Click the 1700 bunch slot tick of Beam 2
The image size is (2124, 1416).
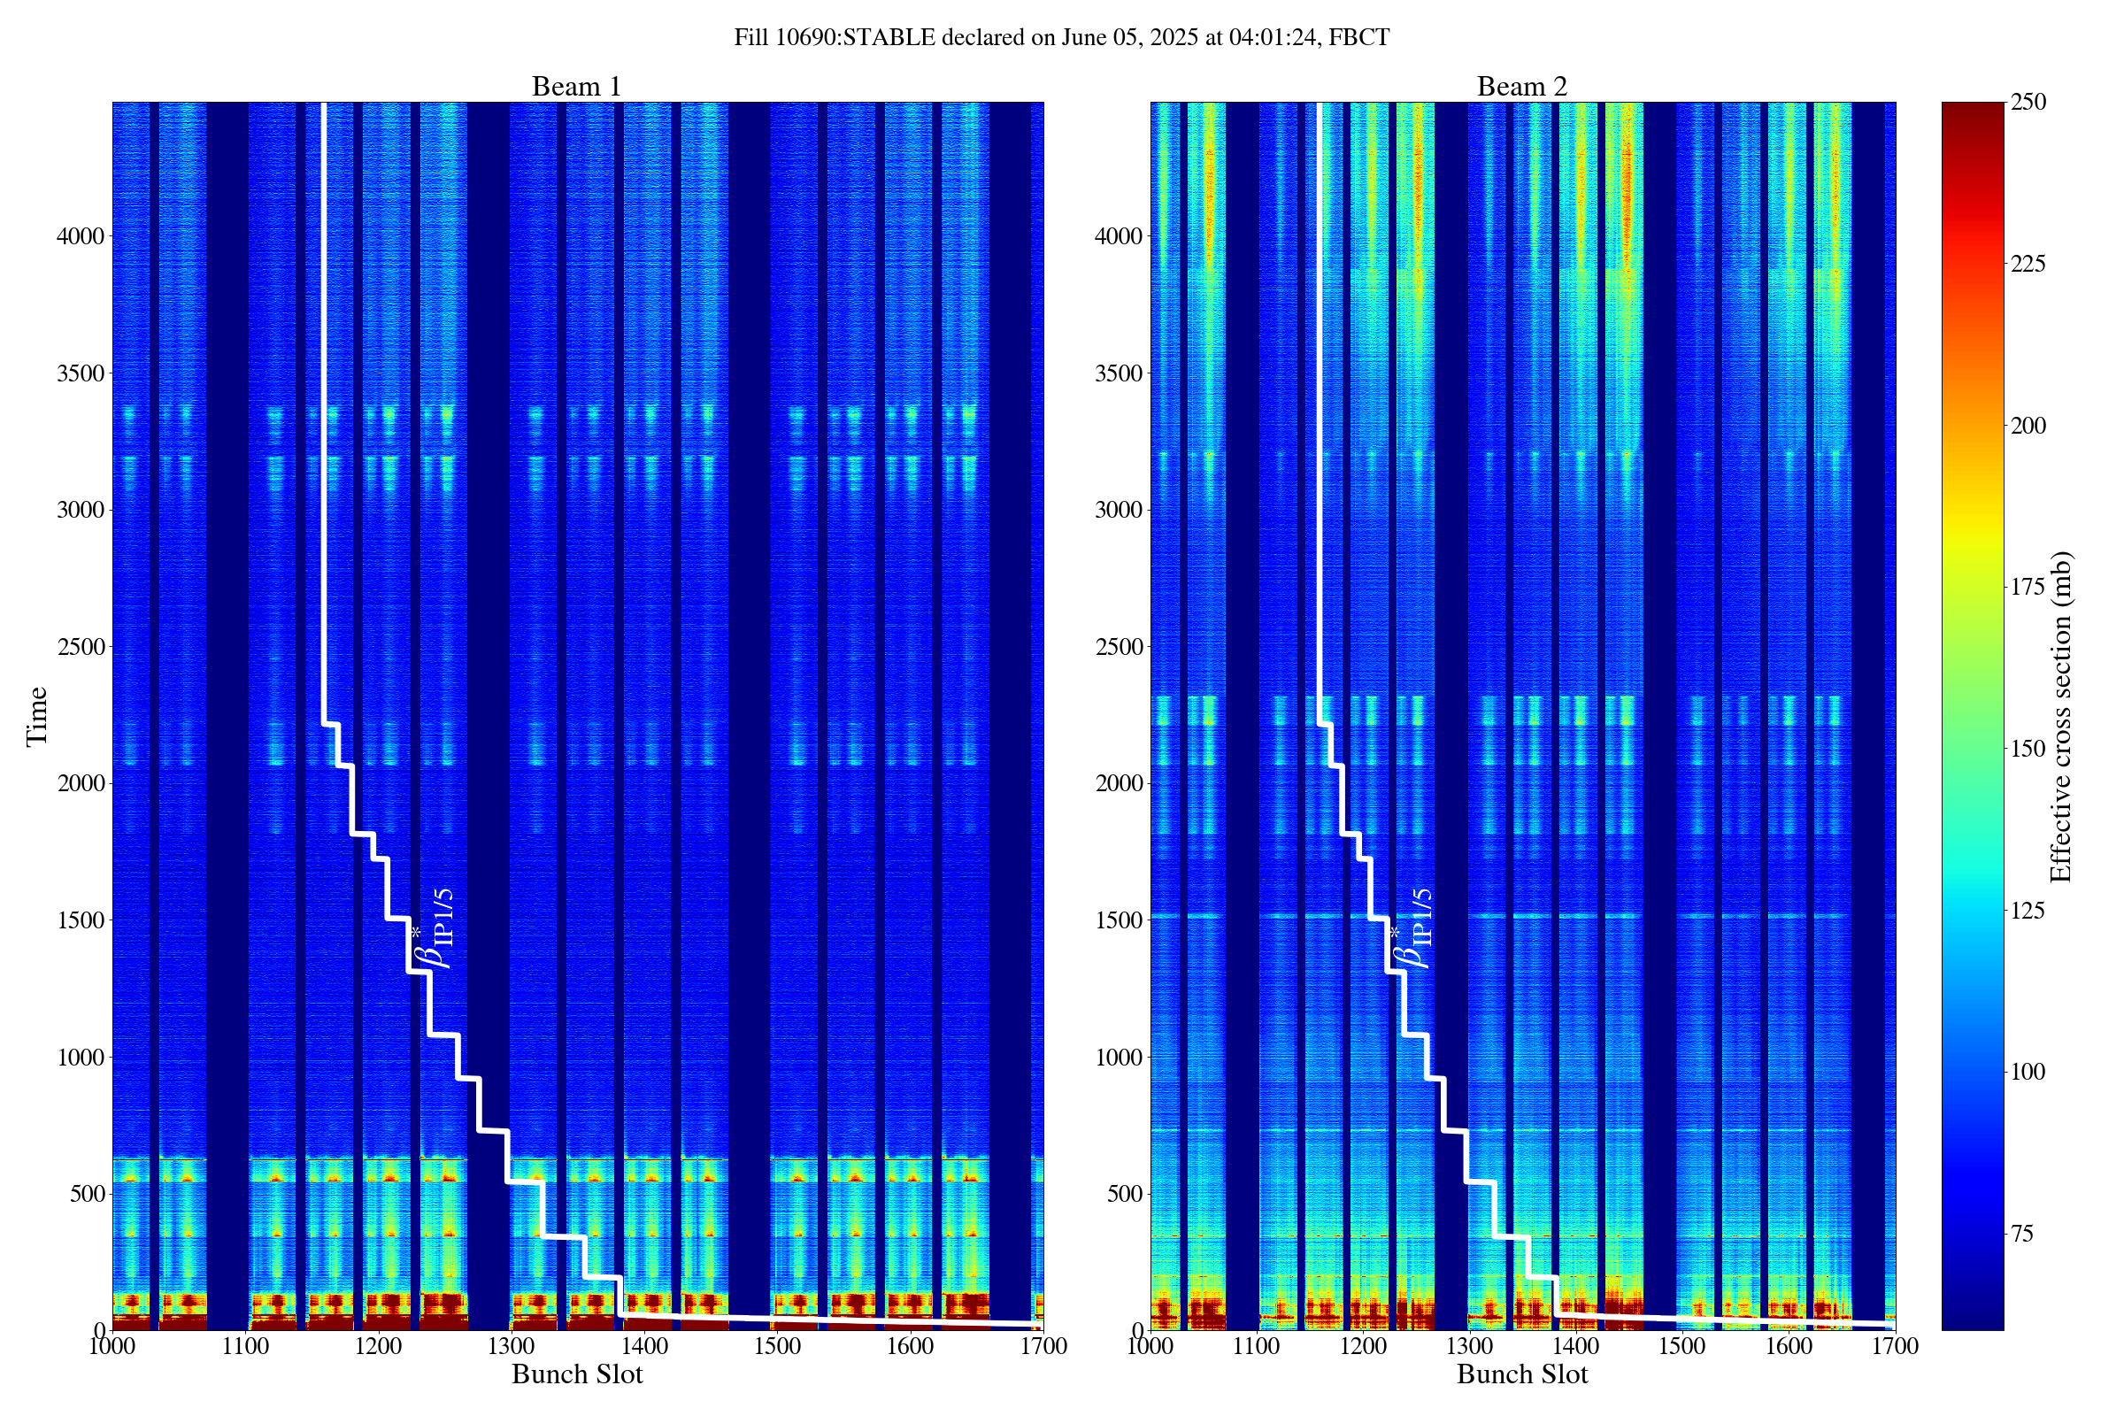pos(1895,1346)
